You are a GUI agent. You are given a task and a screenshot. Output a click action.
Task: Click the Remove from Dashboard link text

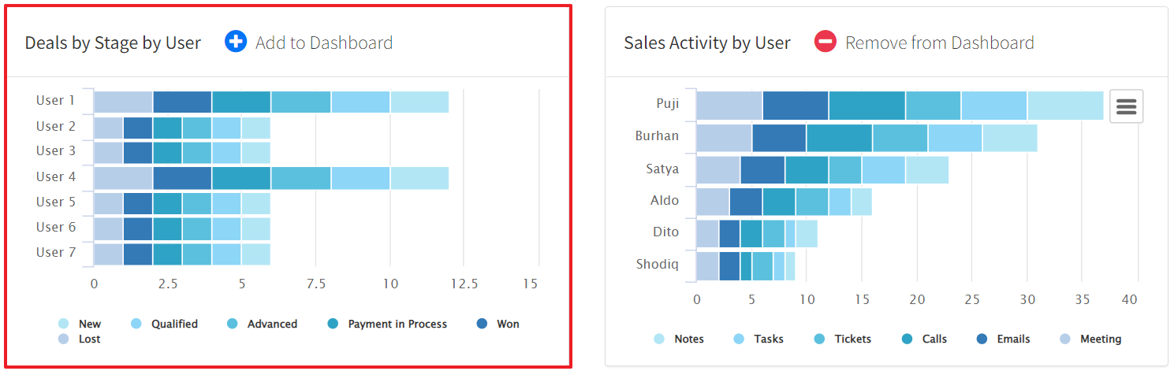(939, 43)
